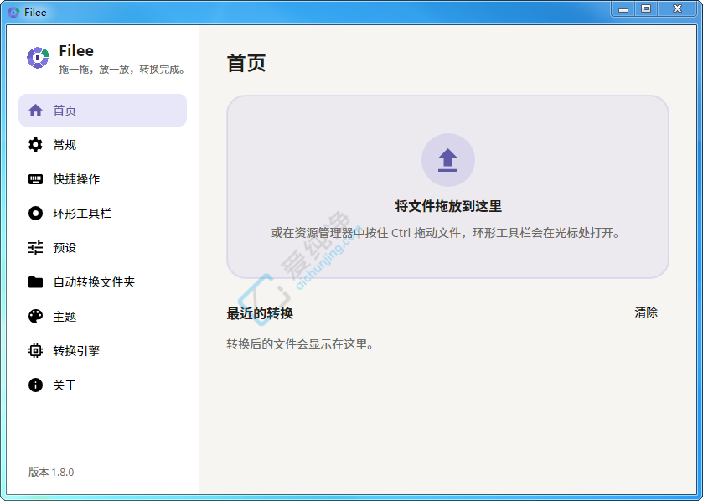Click the gear icon for 常规
The width and height of the screenshot is (703, 501).
35,145
